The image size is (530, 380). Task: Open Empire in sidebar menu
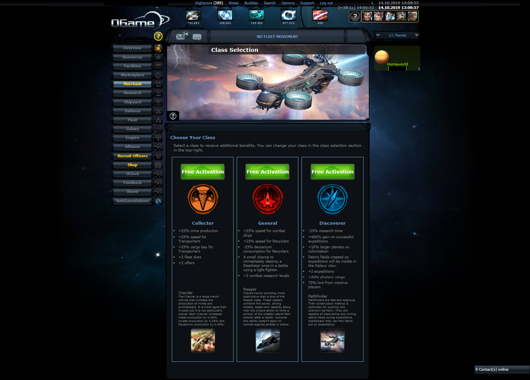pyautogui.click(x=132, y=138)
